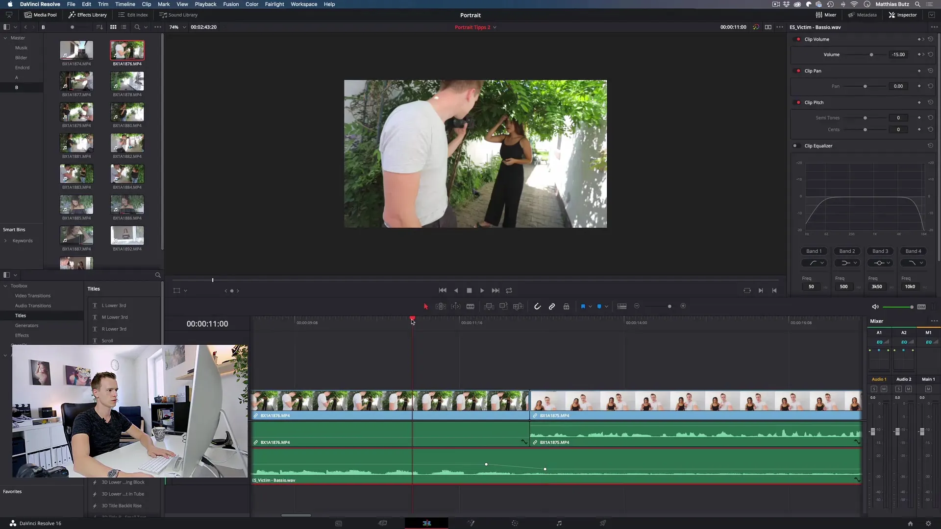941x529 pixels.
Task: Play the timeline in reverse
Action: [x=456, y=290]
